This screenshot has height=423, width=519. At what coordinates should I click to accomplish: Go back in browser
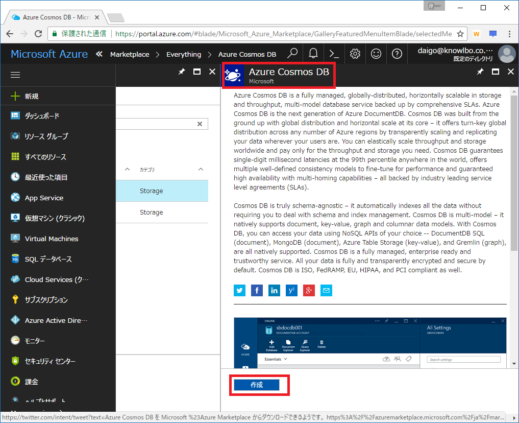click(10, 34)
